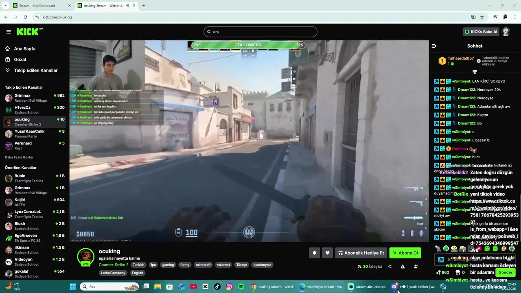Screen dimensions: 521x293
Task: Open Rubic recommended channel
Action: [x=35, y=178]
